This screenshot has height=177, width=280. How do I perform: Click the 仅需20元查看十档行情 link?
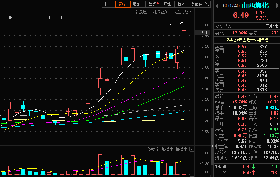(246, 40)
